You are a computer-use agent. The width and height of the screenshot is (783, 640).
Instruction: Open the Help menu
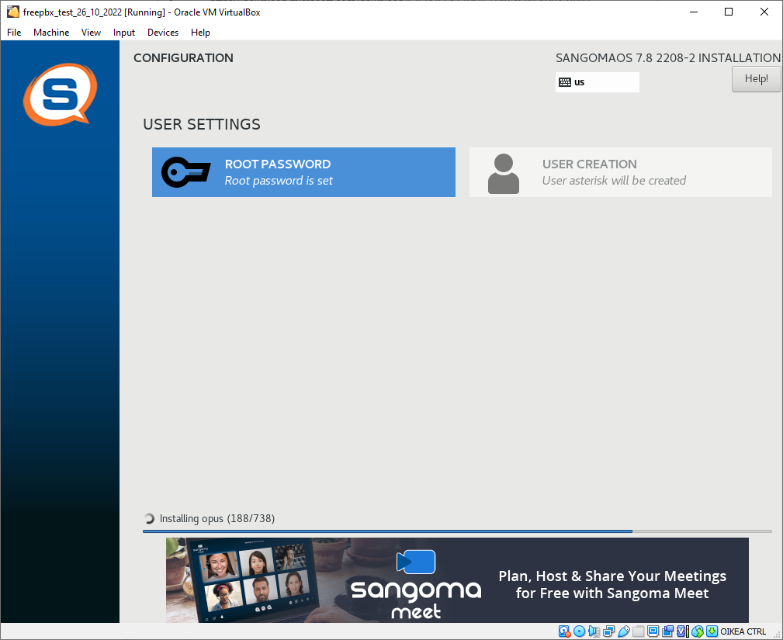(200, 33)
